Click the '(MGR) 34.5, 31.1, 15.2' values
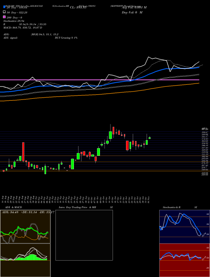This screenshot has height=277, width=210. pos(45,34)
